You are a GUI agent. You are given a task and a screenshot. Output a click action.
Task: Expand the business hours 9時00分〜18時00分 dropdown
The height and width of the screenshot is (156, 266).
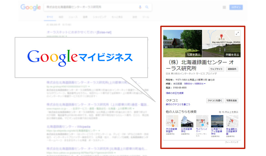[195, 84]
